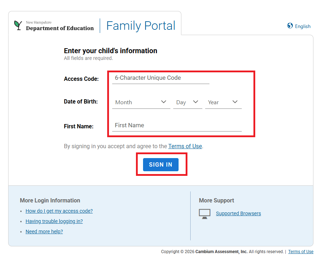Click the monitor icon under More Support
This screenshot has height=268, width=328.
point(204,214)
